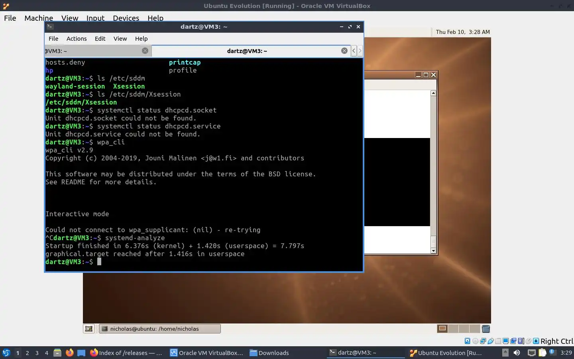Open the VirtualBox File menu
The image size is (574, 359).
click(x=10, y=18)
